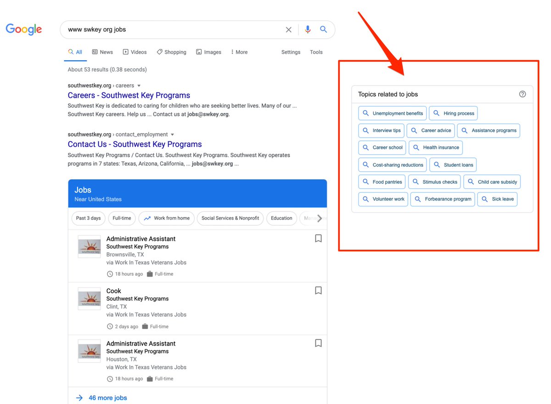Search the Student loans topic
551x404 pixels.
[x=453, y=165]
